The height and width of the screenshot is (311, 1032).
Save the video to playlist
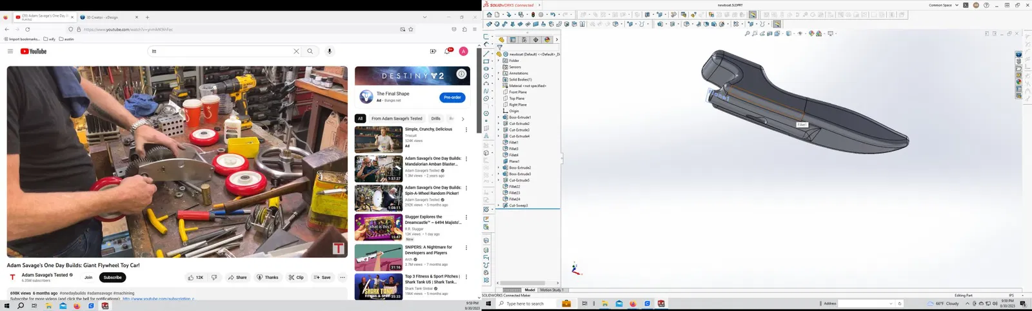322,277
